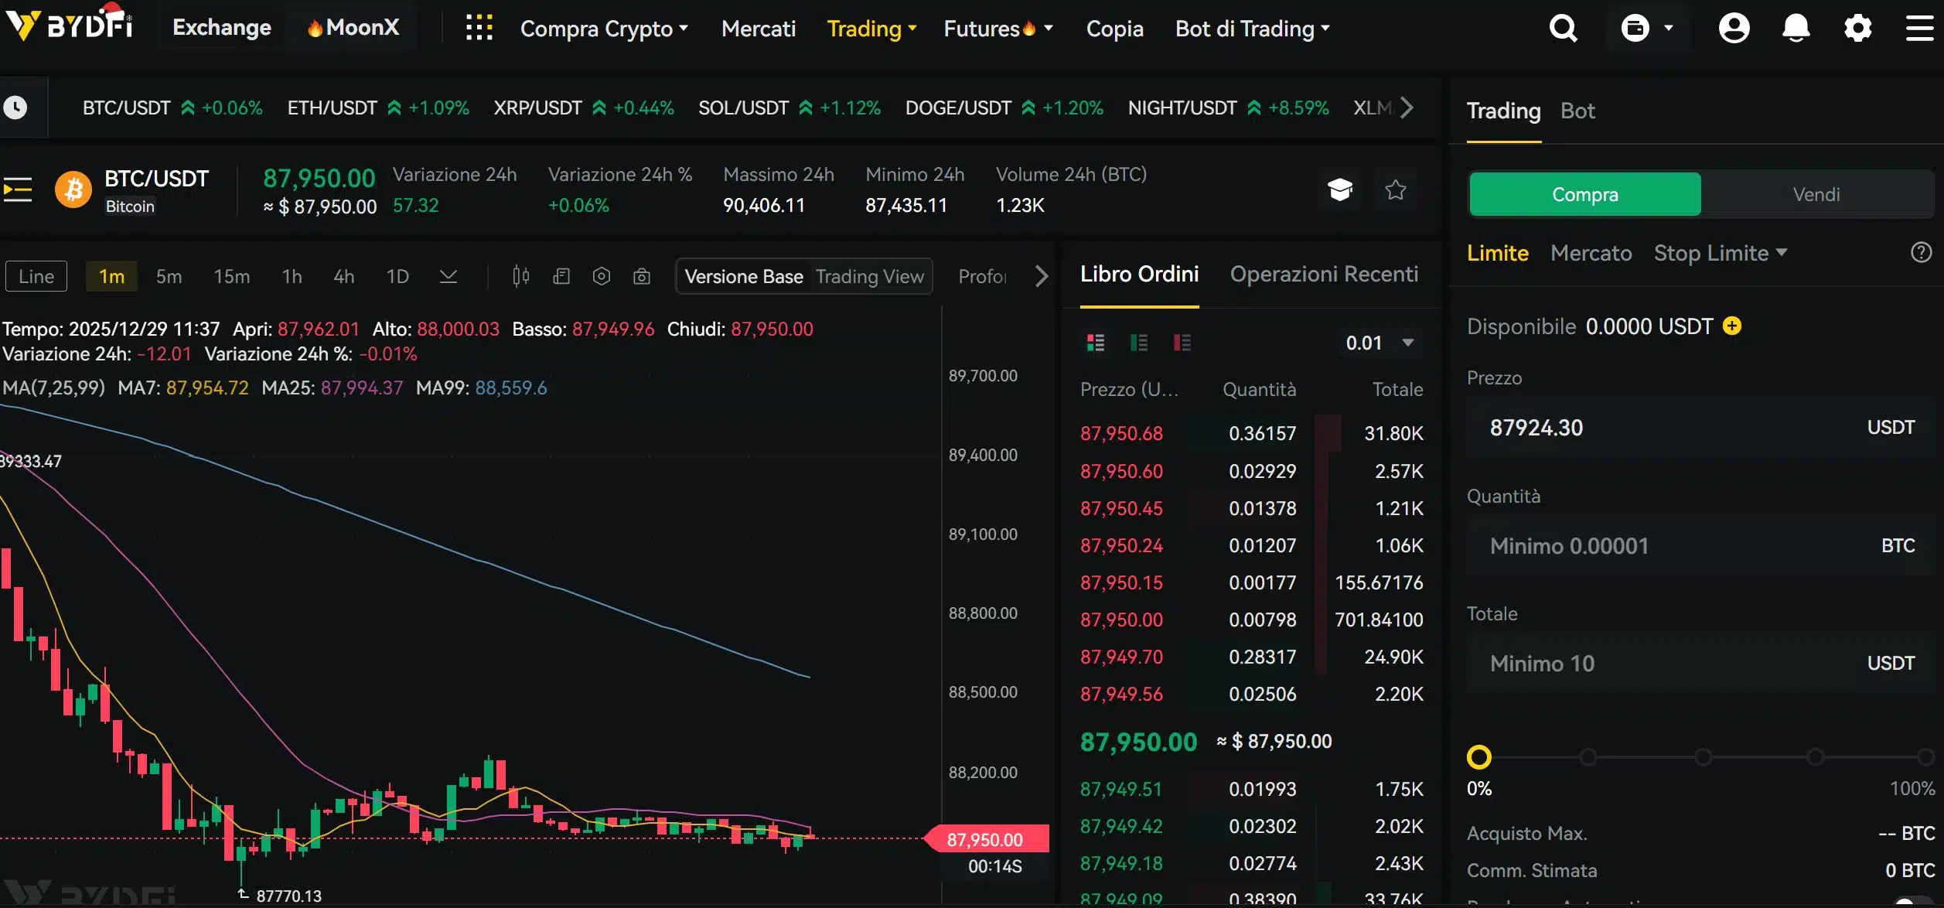Click the 0% amount slider handle

click(1480, 757)
